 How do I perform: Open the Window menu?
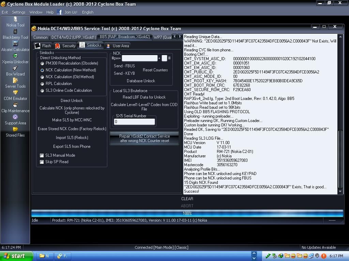(x=36, y=12)
